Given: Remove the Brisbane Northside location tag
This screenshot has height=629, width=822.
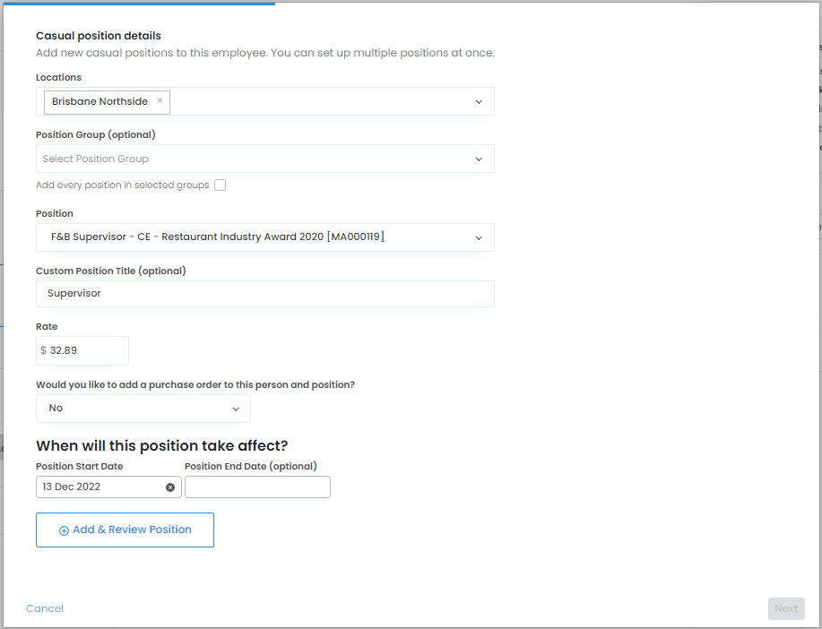Looking at the screenshot, I should [x=160, y=101].
